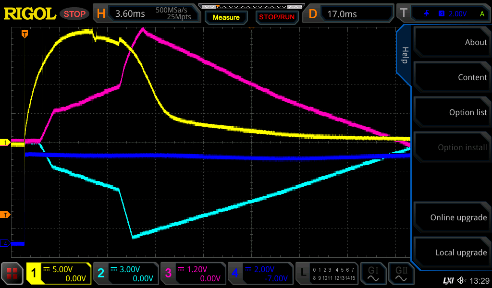Open the delay D 17.0ms settings

350,14
